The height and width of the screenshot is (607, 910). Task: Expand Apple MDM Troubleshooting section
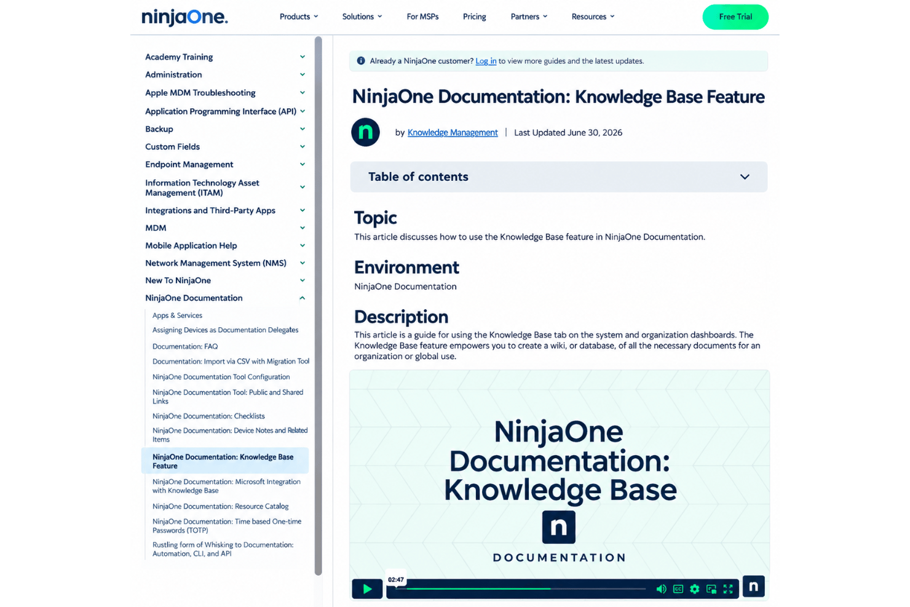click(225, 93)
